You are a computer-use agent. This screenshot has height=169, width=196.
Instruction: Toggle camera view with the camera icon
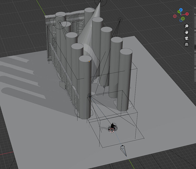click(187, 38)
